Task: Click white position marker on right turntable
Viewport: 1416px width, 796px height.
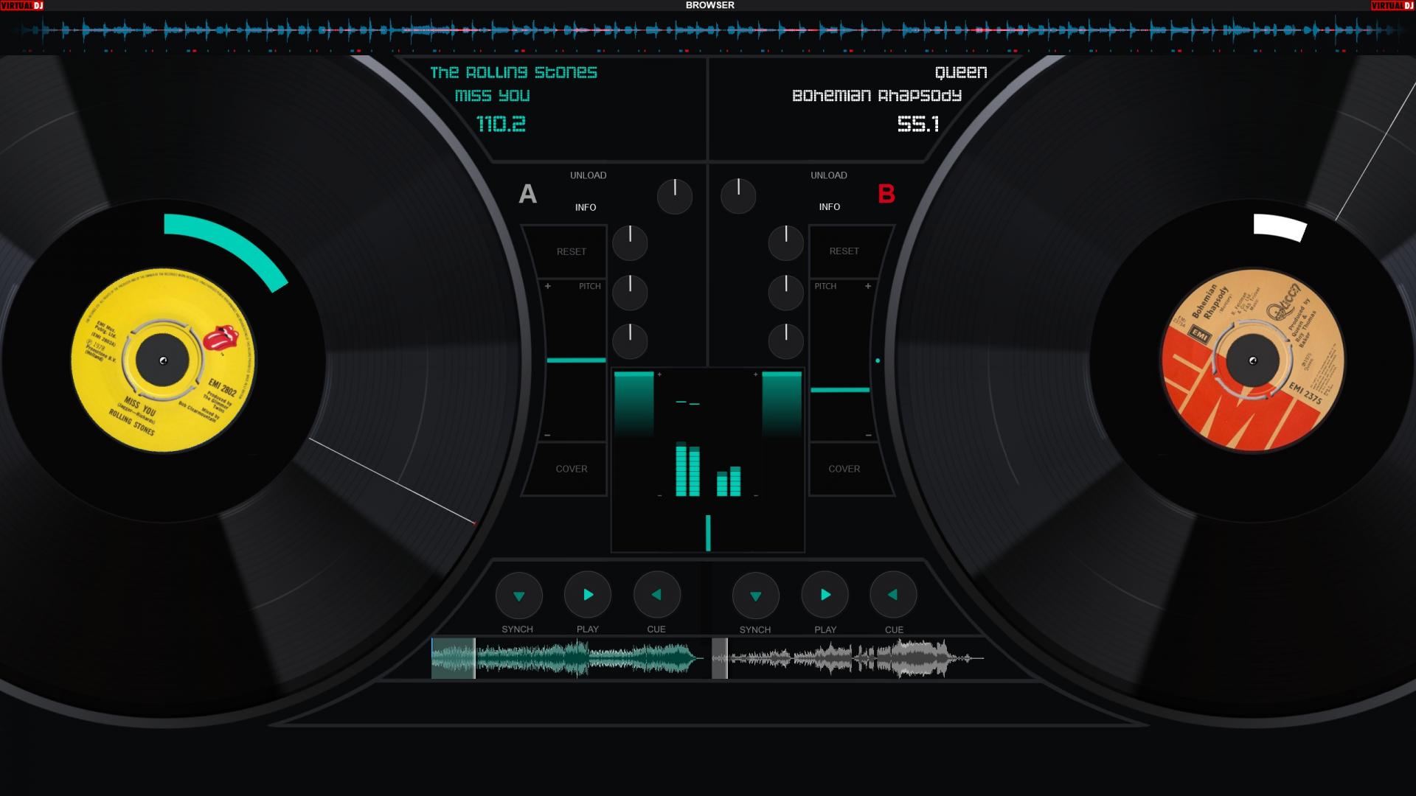Action: (x=1280, y=227)
